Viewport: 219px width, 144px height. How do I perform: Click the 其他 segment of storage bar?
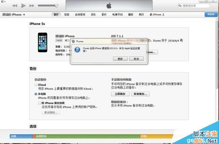coord(156,136)
